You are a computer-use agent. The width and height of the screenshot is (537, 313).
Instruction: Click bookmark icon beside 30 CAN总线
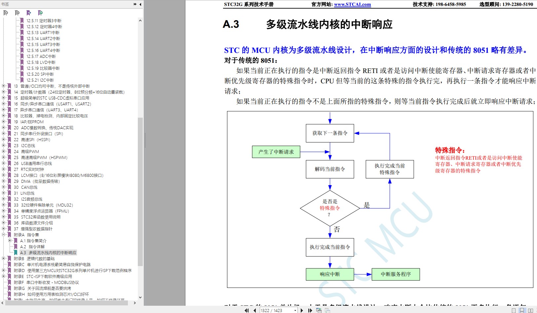pos(10,187)
